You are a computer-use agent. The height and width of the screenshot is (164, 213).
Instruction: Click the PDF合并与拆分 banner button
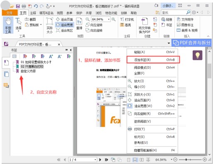[x=191, y=43]
